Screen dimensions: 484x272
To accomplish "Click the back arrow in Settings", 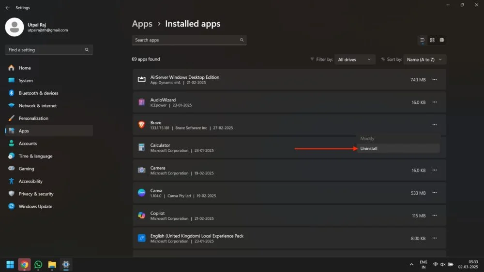I will 7,8.
